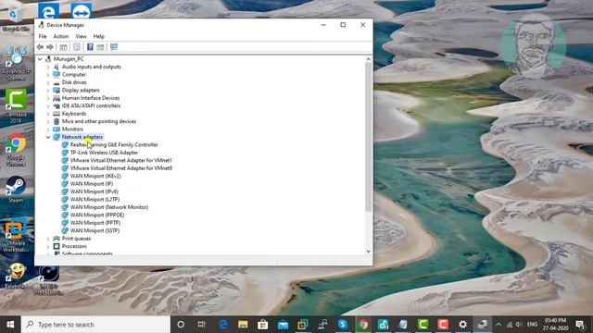Viewport: 593px width, 333px height.
Task: Expand the Print queues category
Action: pos(48,239)
